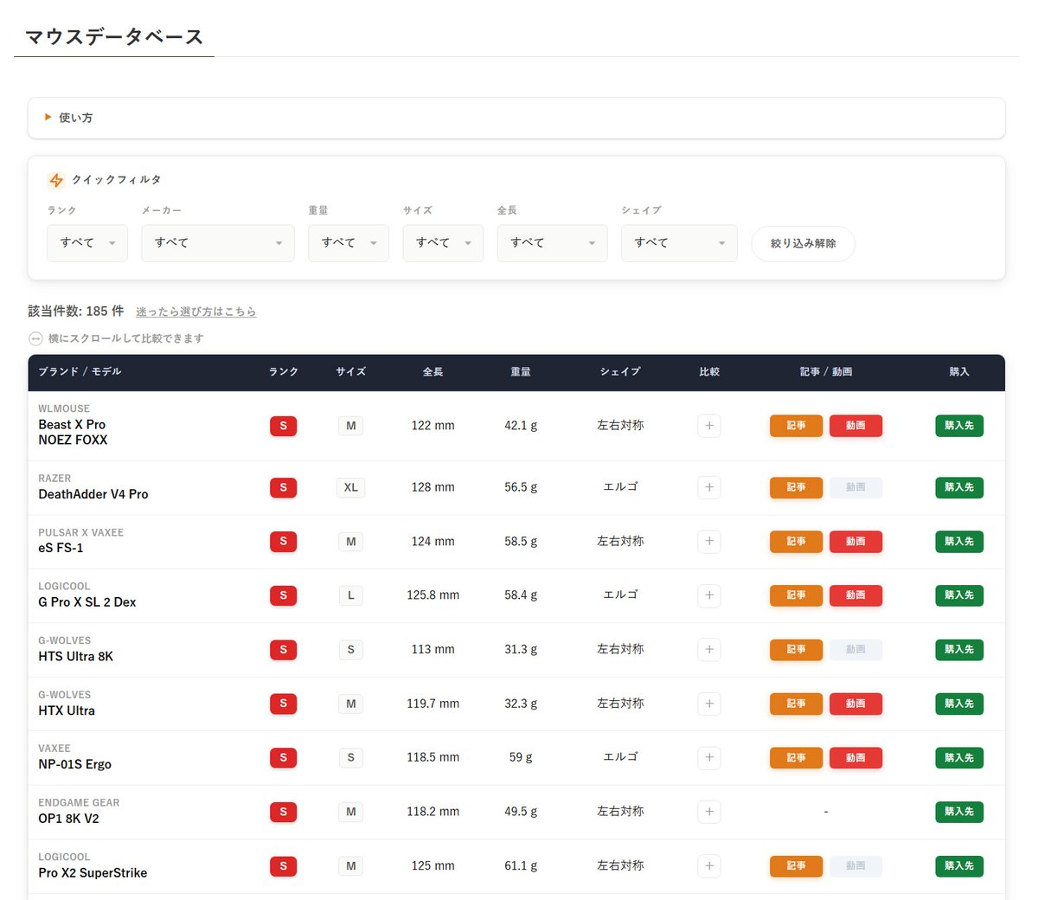Click the quick filter lightning icon

[x=56, y=180]
